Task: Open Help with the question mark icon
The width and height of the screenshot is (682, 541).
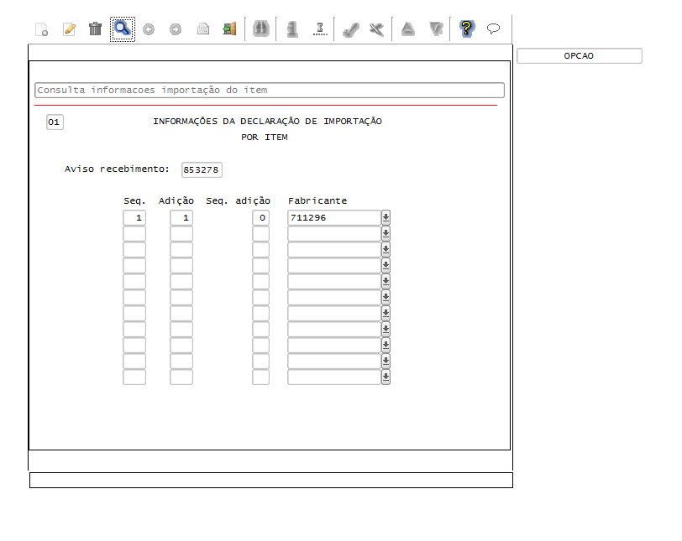Action: point(466,29)
